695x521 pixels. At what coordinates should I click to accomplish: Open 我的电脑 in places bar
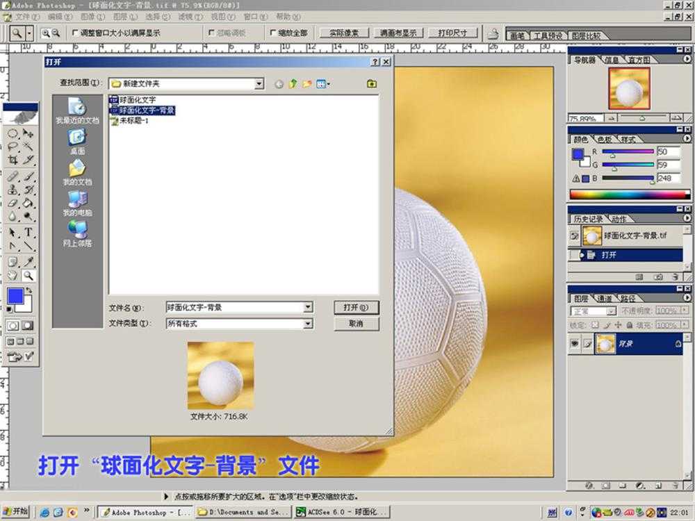(78, 204)
